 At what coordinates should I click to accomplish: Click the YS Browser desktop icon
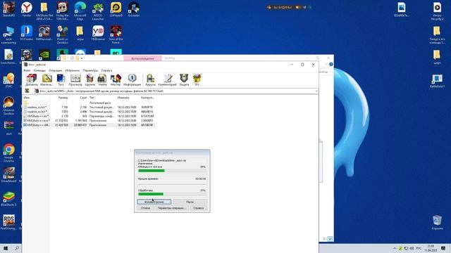[98, 33]
